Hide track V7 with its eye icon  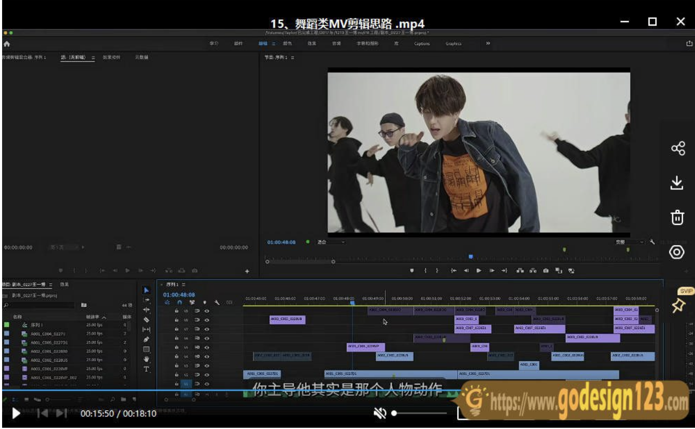pyautogui.click(x=207, y=329)
